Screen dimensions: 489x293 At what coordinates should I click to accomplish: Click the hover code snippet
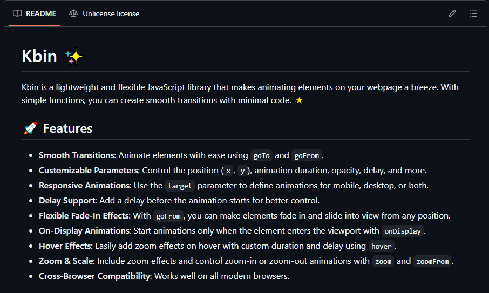click(x=382, y=246)
